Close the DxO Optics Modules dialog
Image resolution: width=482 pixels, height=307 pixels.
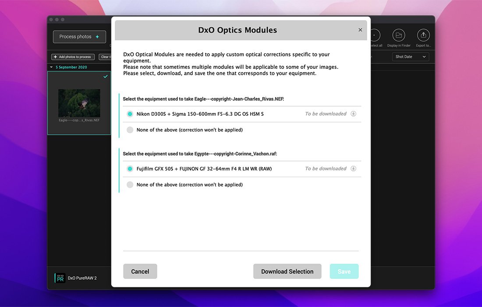360,30
